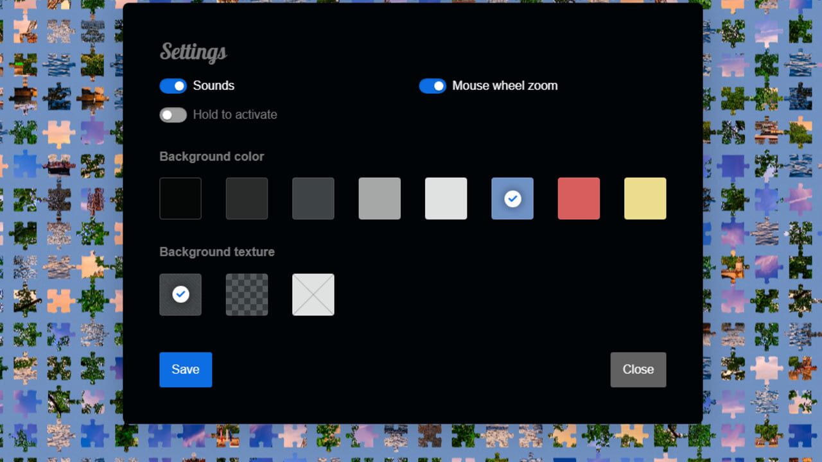Select the checkerboard background texture
The height and width of the screenshot is (462, 822).
(247, 295)
